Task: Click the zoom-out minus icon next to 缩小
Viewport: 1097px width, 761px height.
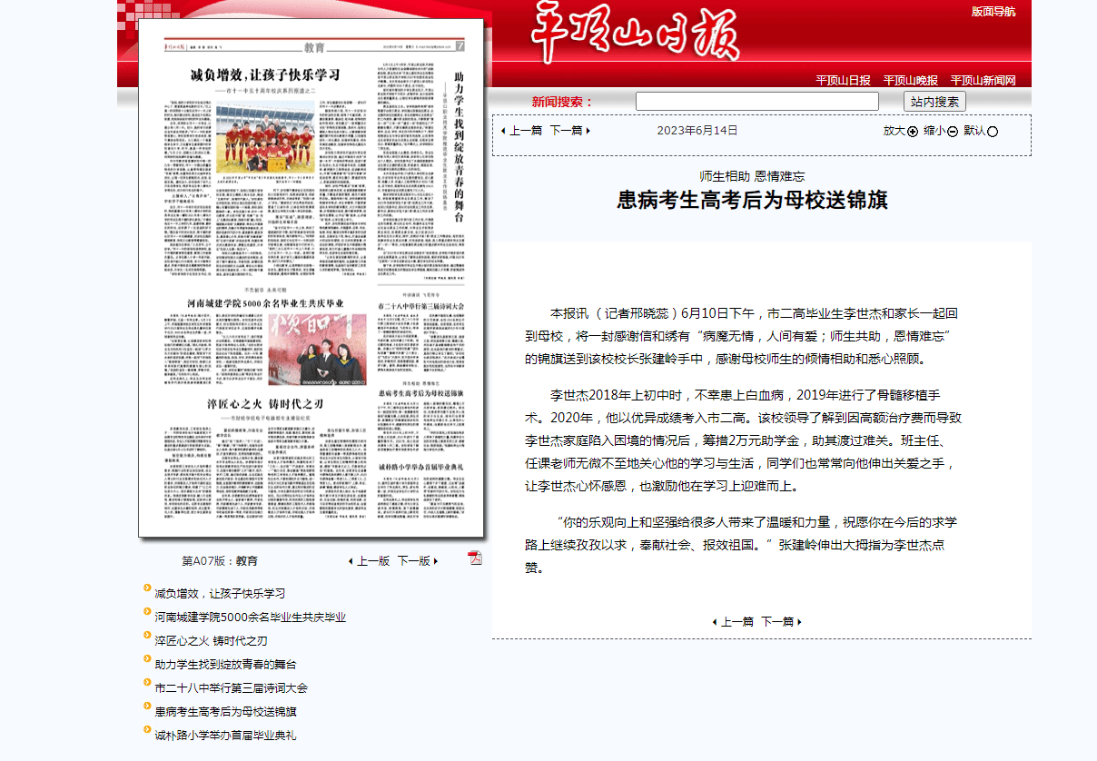Action: [953, 132]
